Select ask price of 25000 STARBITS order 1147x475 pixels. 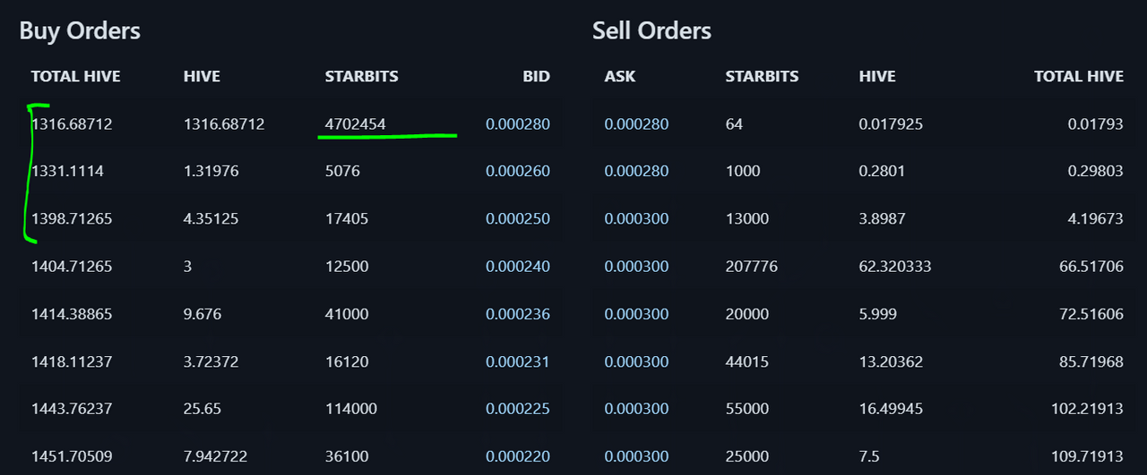[636, 456]
